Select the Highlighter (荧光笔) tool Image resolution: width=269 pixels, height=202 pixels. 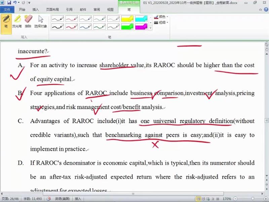pos(17,22)
